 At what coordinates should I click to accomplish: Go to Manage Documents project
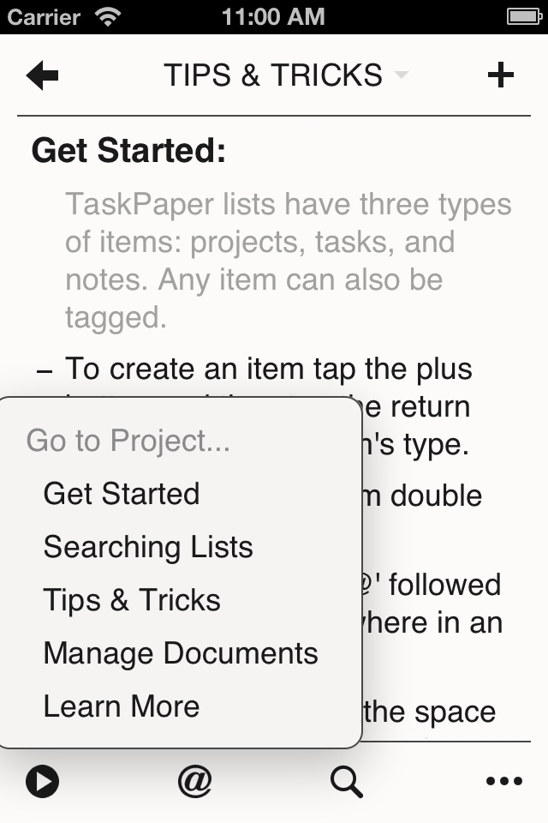(181, 653)
